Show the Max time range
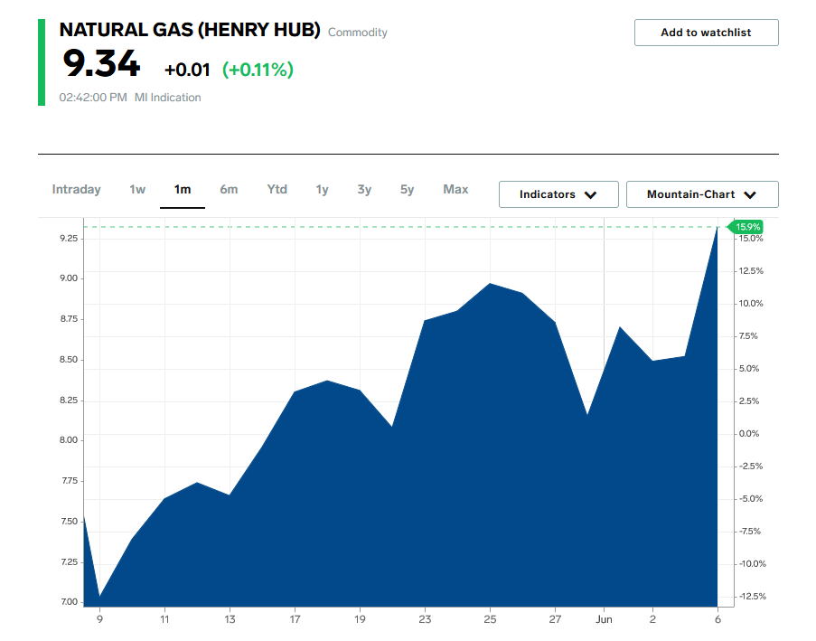This screenshot has height=641, width=816. click(x=455, y=190)
